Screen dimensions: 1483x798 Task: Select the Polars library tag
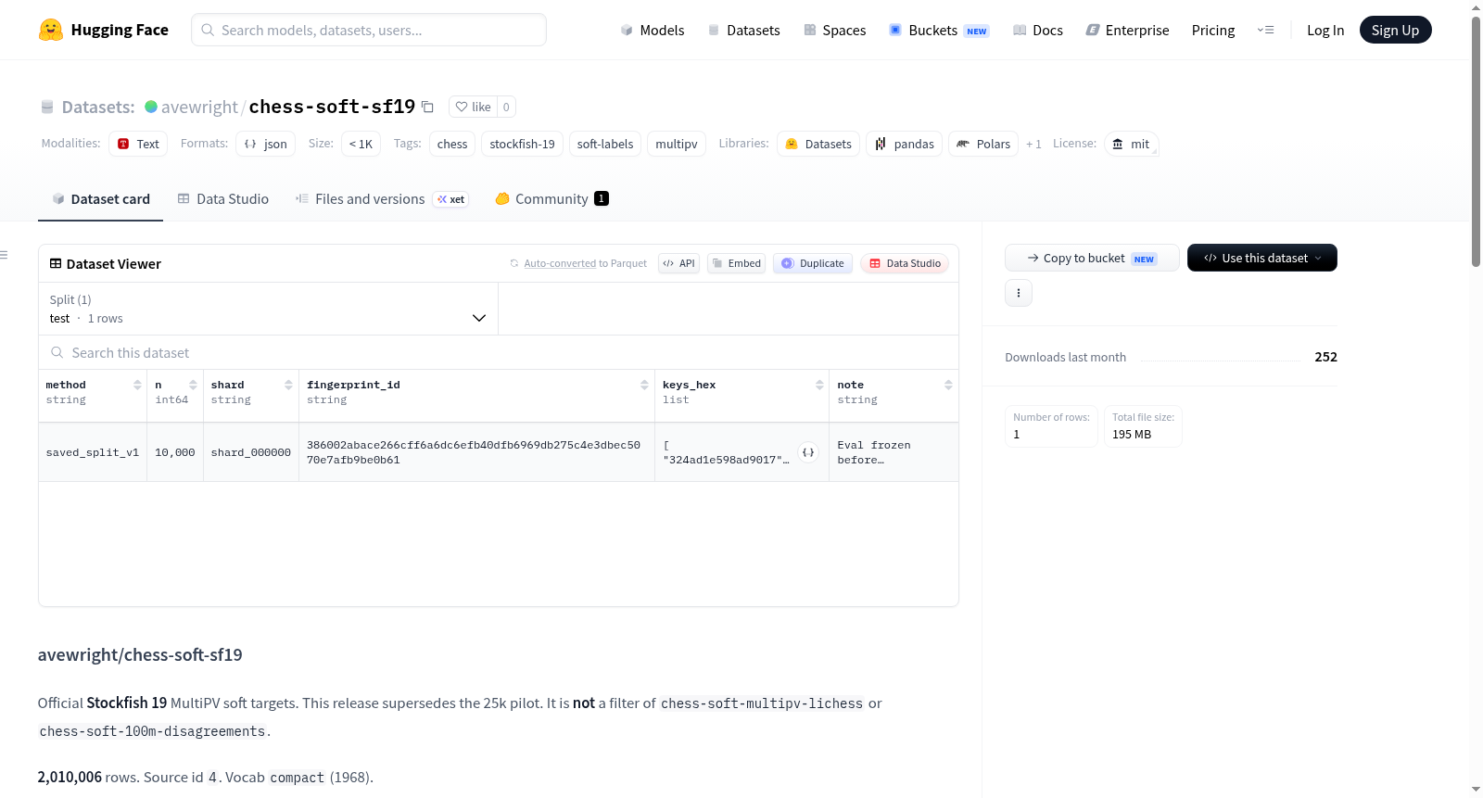[x=983, y=144]
